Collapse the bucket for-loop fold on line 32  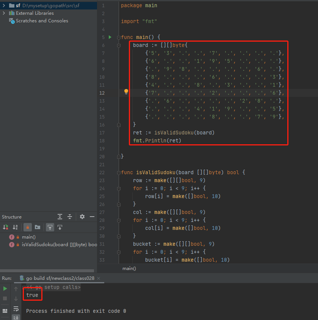click(x=119, y=252)
